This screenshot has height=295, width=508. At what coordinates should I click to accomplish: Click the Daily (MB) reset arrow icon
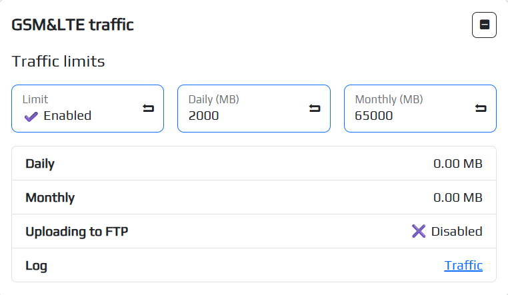pyautogui.click(x=315, y=108)
